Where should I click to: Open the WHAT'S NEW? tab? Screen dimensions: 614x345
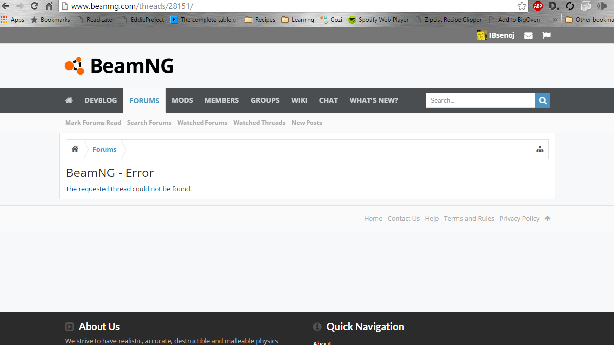pos(374,100)
